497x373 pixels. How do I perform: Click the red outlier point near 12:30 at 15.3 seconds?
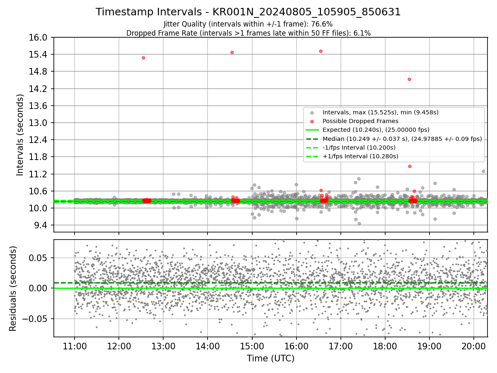(143, 58)
